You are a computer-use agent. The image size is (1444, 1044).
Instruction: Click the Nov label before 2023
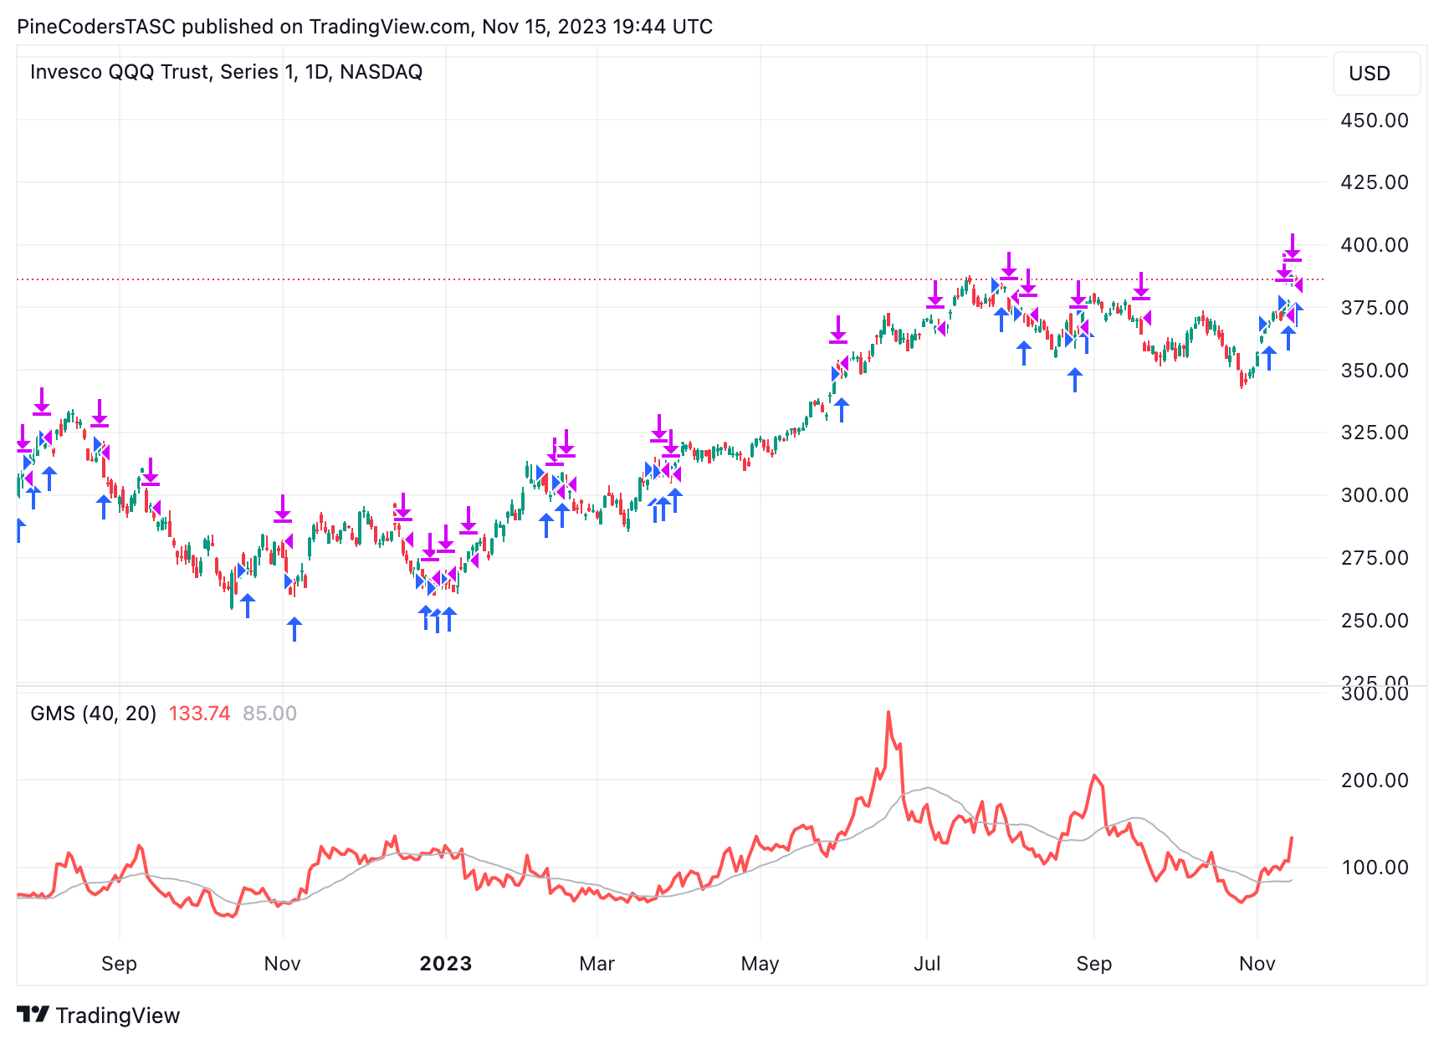tap(283, 964)
